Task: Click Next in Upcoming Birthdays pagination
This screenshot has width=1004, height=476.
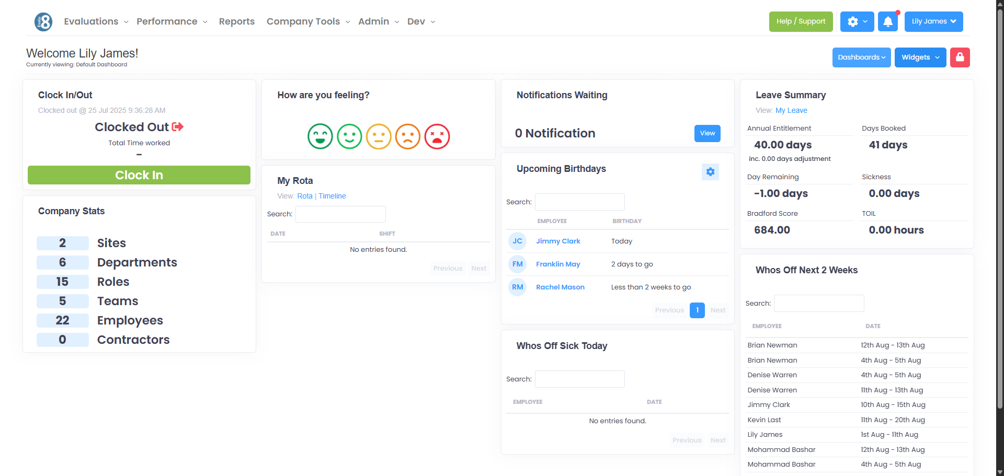Action: click(x=718, y=310)
